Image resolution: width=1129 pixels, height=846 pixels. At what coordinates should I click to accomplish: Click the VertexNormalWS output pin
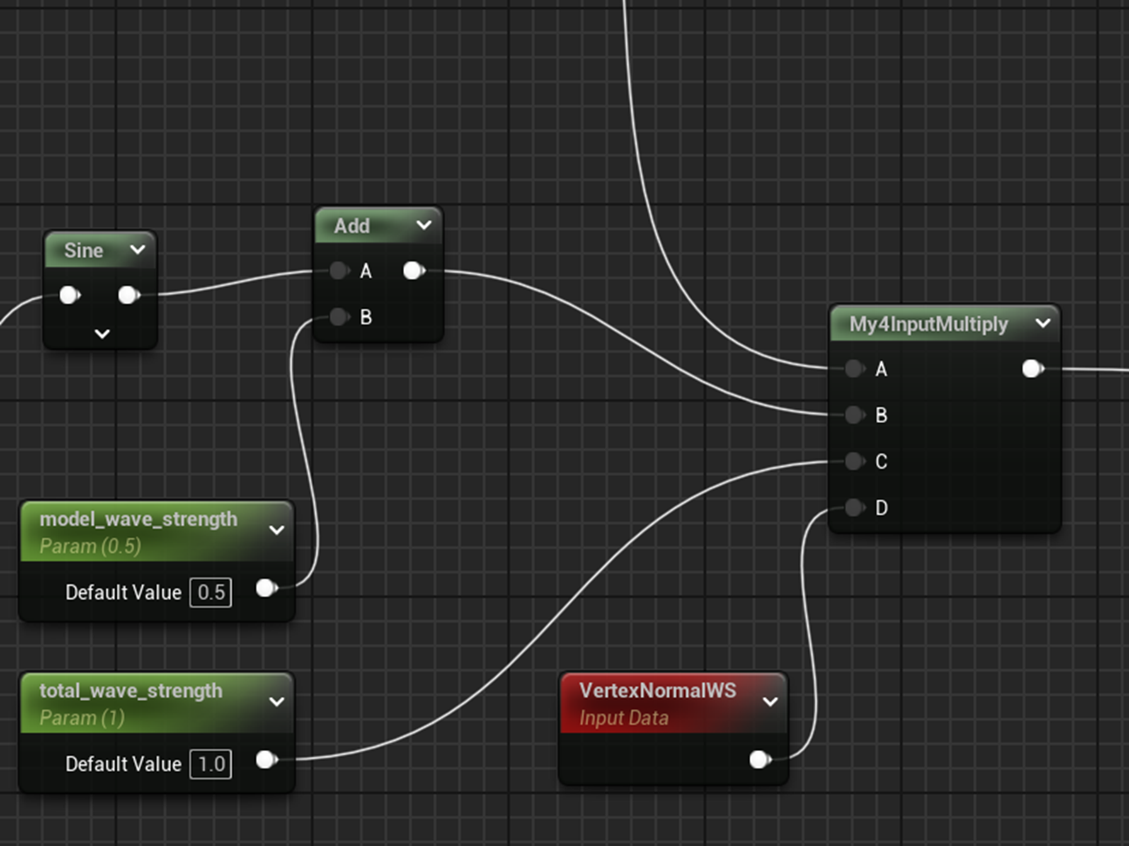point(759,760)
